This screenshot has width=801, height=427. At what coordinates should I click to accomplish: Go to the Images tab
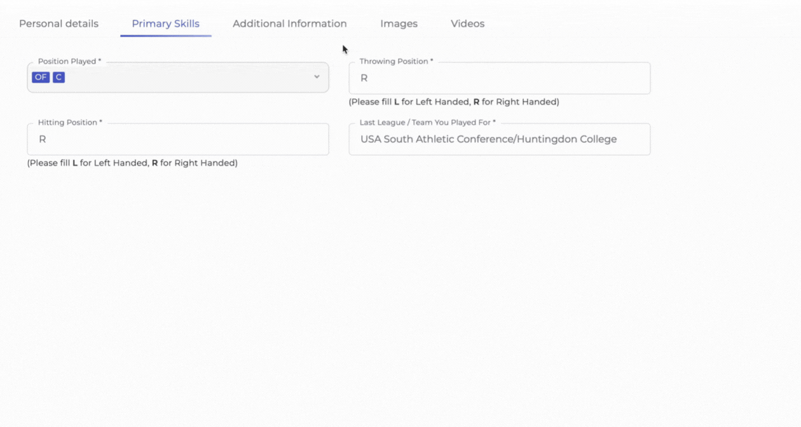point(399,24)
